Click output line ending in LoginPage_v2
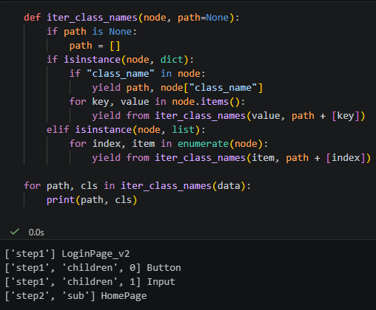Screen dimensions: 376x310 [x=67, y=254]
